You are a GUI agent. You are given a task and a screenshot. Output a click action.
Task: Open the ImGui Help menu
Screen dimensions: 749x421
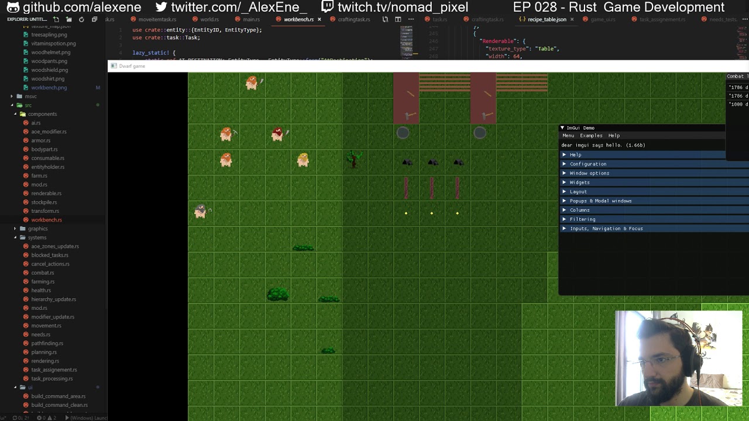614,136
